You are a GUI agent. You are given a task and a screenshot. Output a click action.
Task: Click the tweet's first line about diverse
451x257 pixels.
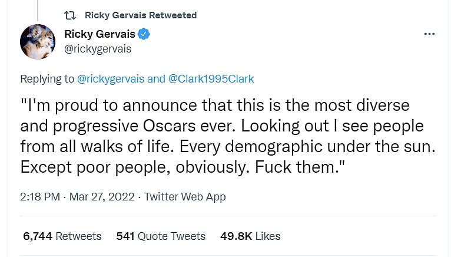215,107
